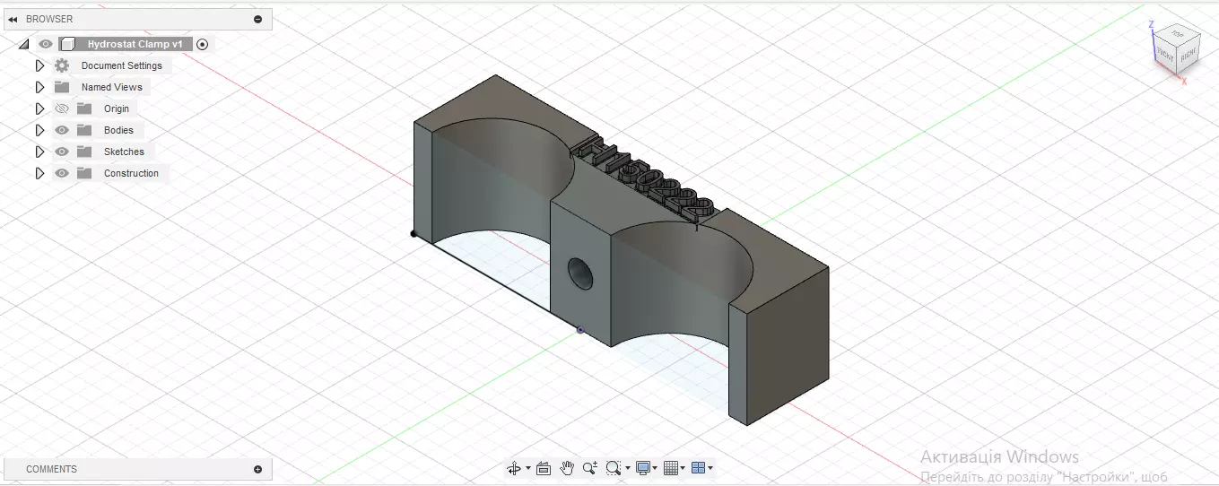This screenshot has width=1219, height=486.
Task: Click the BROWSER panel title
Action: coord(49,19)
